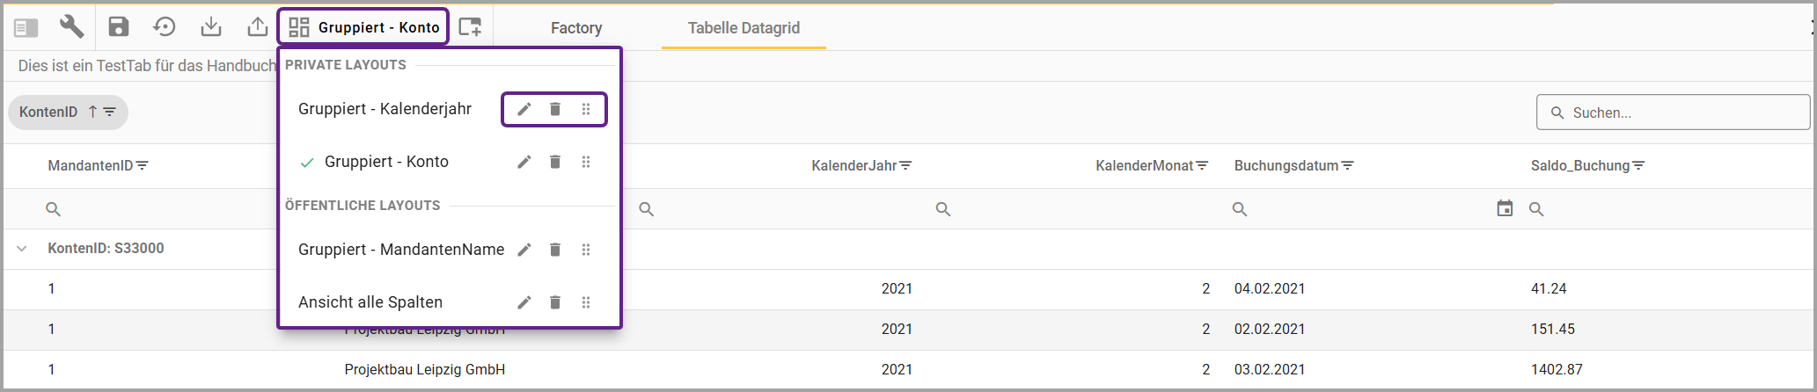Click drag handle of Ansicht alle Spalten
Viewport: 1817px width, 392px height.
point(586,302)
